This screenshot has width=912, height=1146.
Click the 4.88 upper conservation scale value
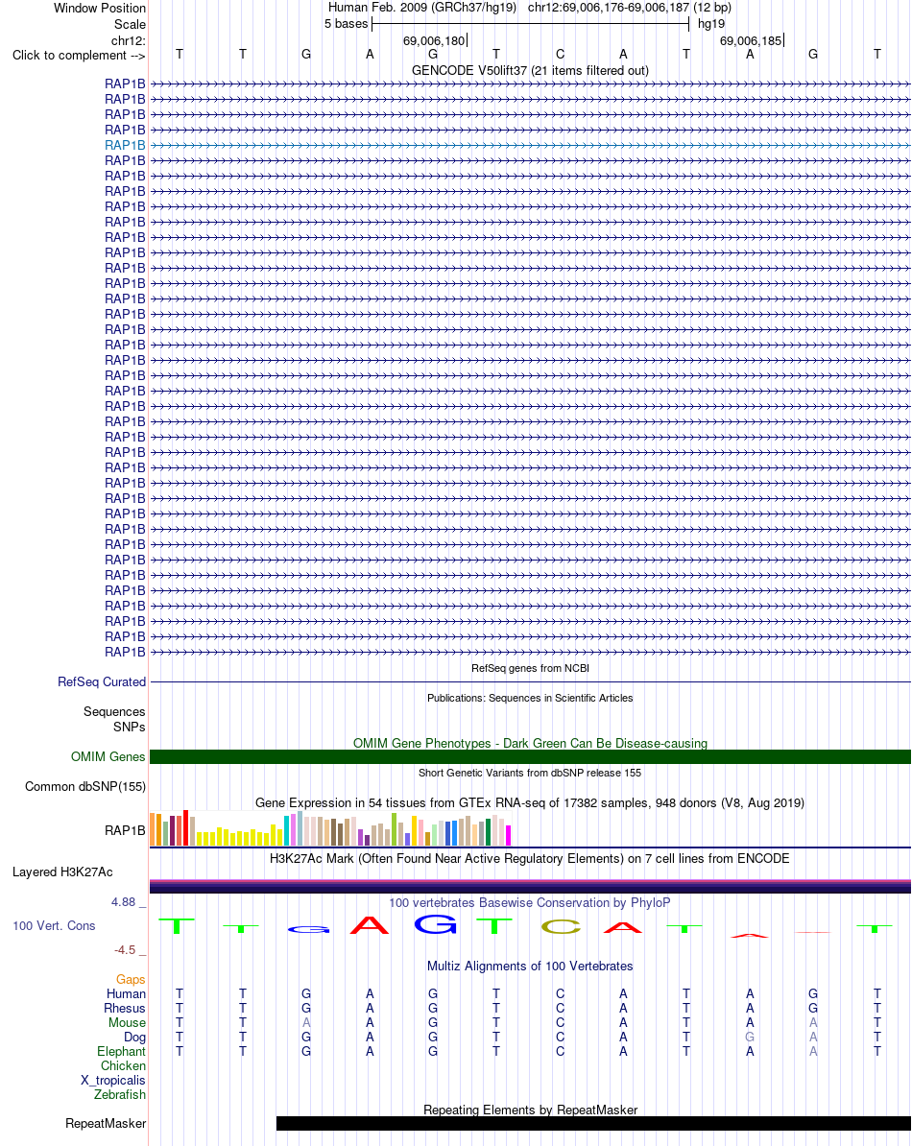point(124,902)
